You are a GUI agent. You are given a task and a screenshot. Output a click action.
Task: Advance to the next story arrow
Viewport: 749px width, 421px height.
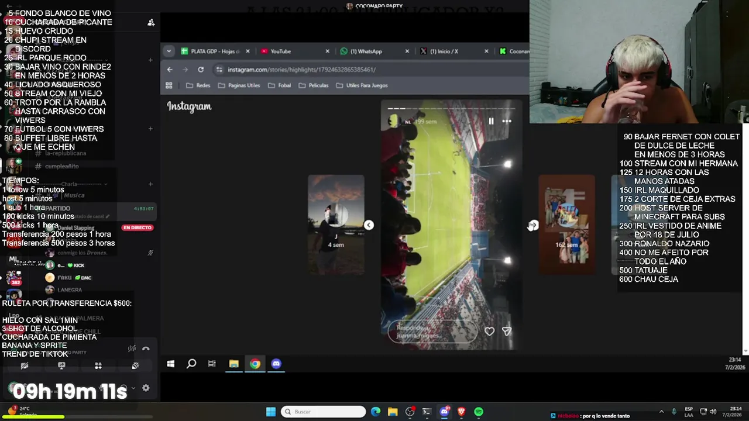pos(533,225)
